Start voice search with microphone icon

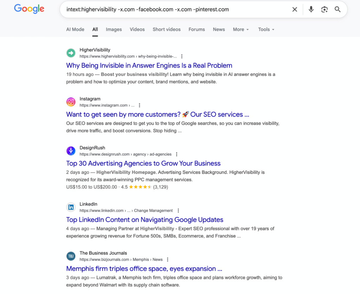point(311,10)
